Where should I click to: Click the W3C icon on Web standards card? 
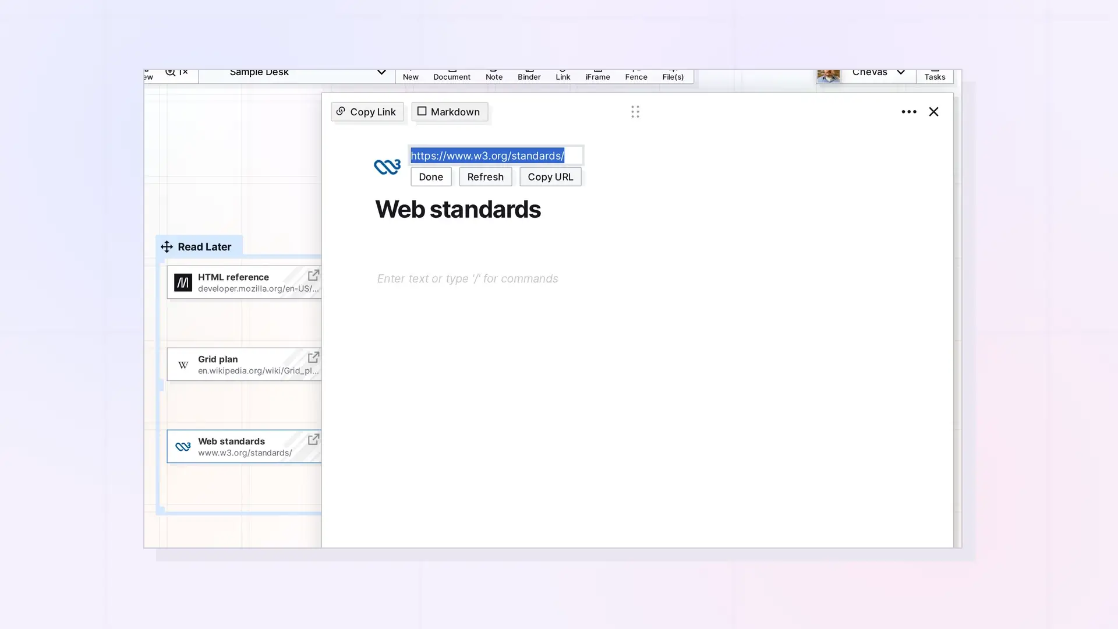[x=183, y=447]
